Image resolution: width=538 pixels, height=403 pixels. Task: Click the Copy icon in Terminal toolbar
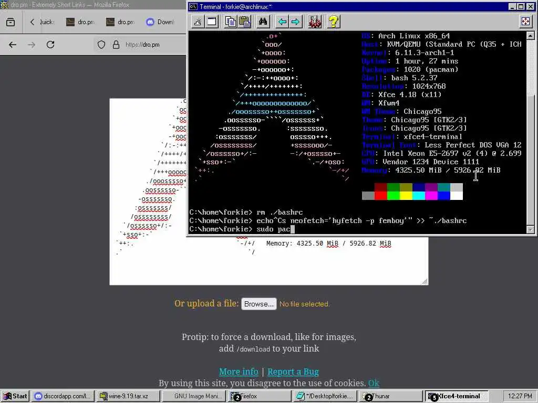coord(231,22)
